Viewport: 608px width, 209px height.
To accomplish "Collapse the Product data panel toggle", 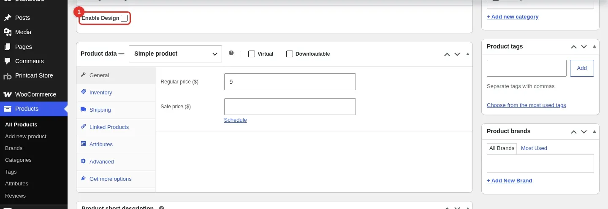I will pos(467,54).
